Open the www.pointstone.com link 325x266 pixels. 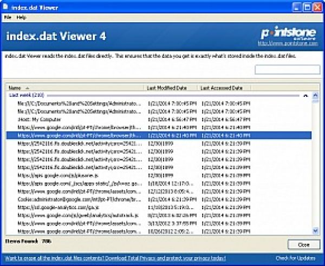288,43
